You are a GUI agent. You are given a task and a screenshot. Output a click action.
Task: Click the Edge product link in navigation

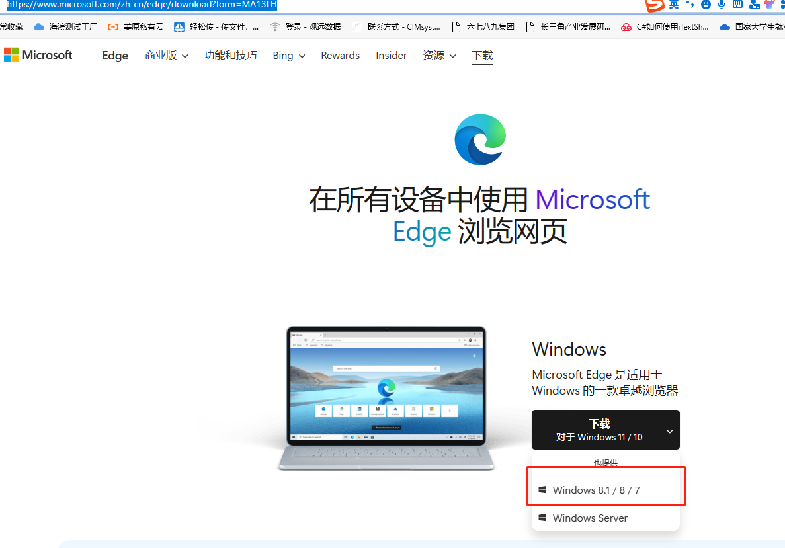115,56
